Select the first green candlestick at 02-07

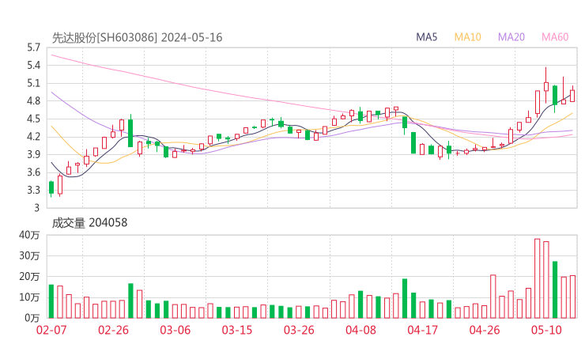[51, 187]
